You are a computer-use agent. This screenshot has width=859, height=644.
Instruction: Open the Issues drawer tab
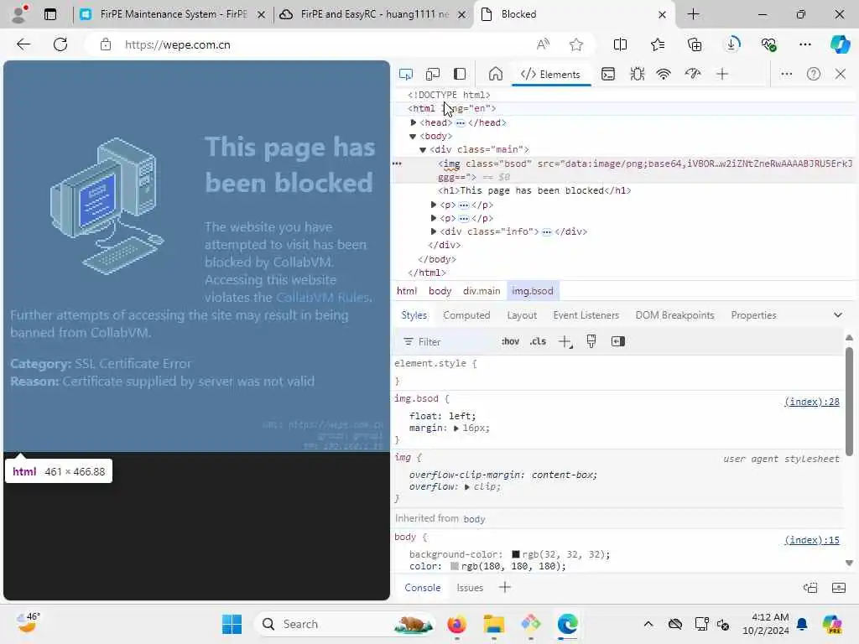470,588
